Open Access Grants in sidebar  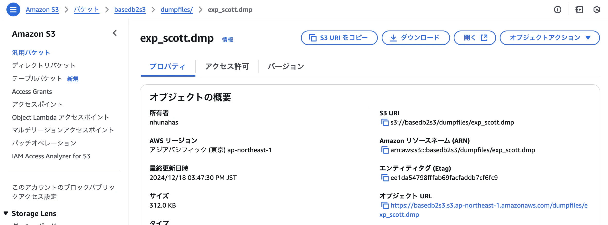pos(32,91)
